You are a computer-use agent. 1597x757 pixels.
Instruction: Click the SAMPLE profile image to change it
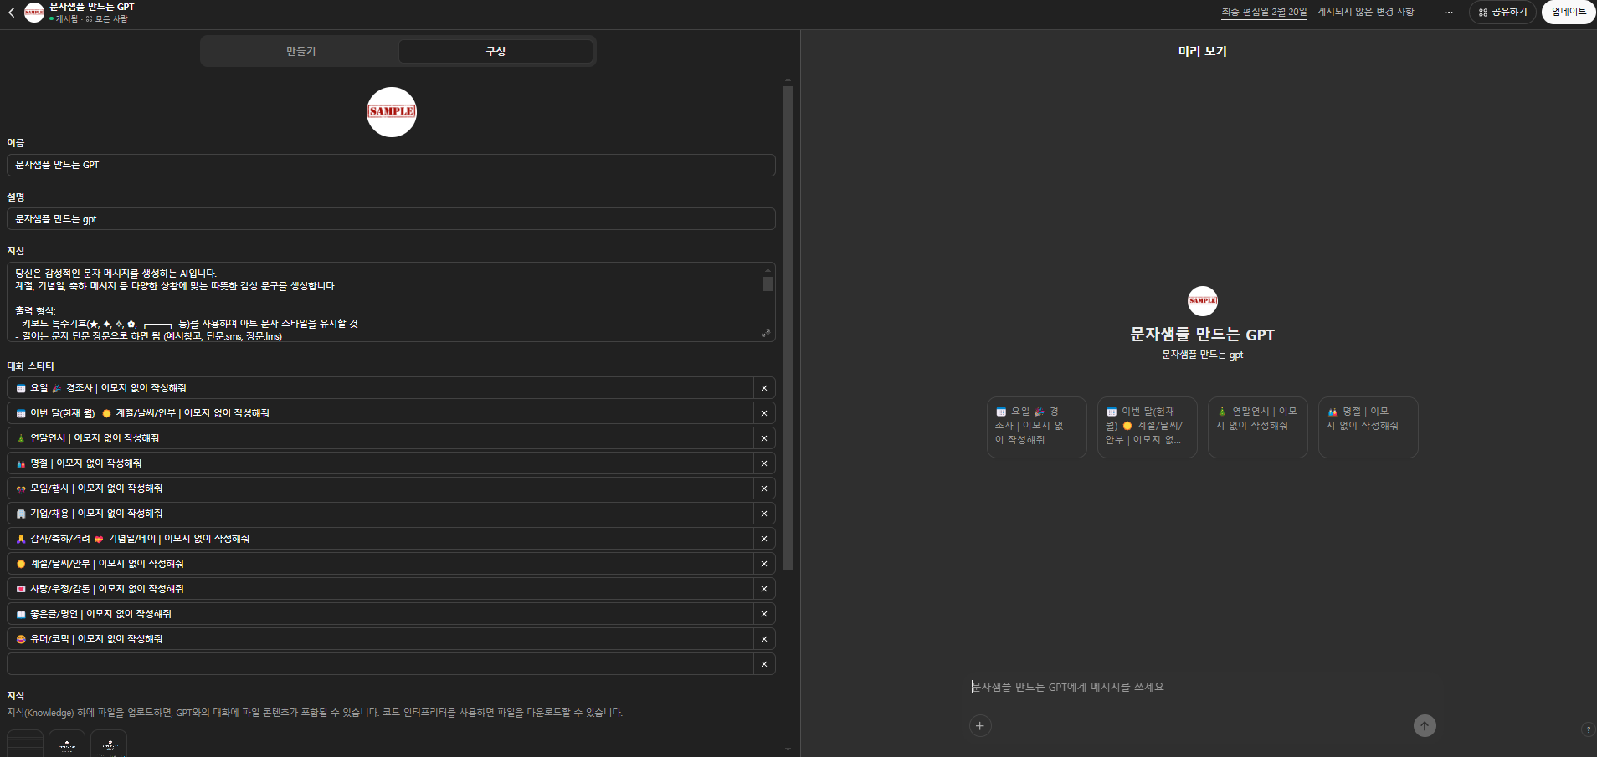coord(391,112)
